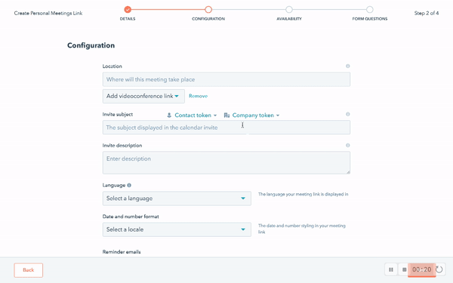Open the Add videoconference link dropdown
The width and height of the screenshot is (453, 283).
[143, 96]
